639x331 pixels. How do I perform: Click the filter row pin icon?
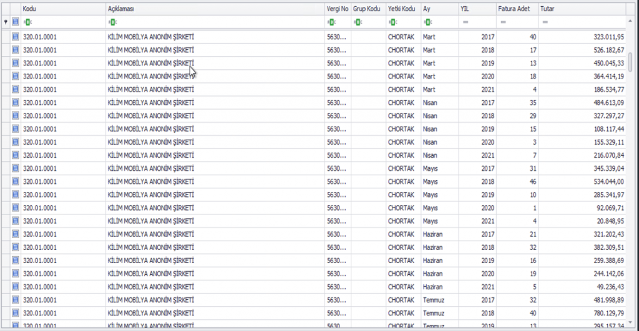[x=6, y=22]
